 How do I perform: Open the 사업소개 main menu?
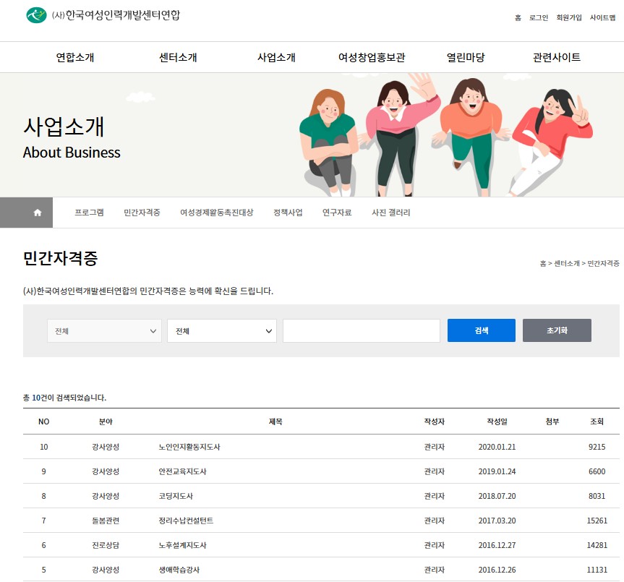click(277, 56)
